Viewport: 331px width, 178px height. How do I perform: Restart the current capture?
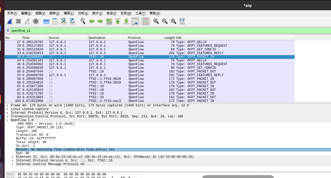27,21
